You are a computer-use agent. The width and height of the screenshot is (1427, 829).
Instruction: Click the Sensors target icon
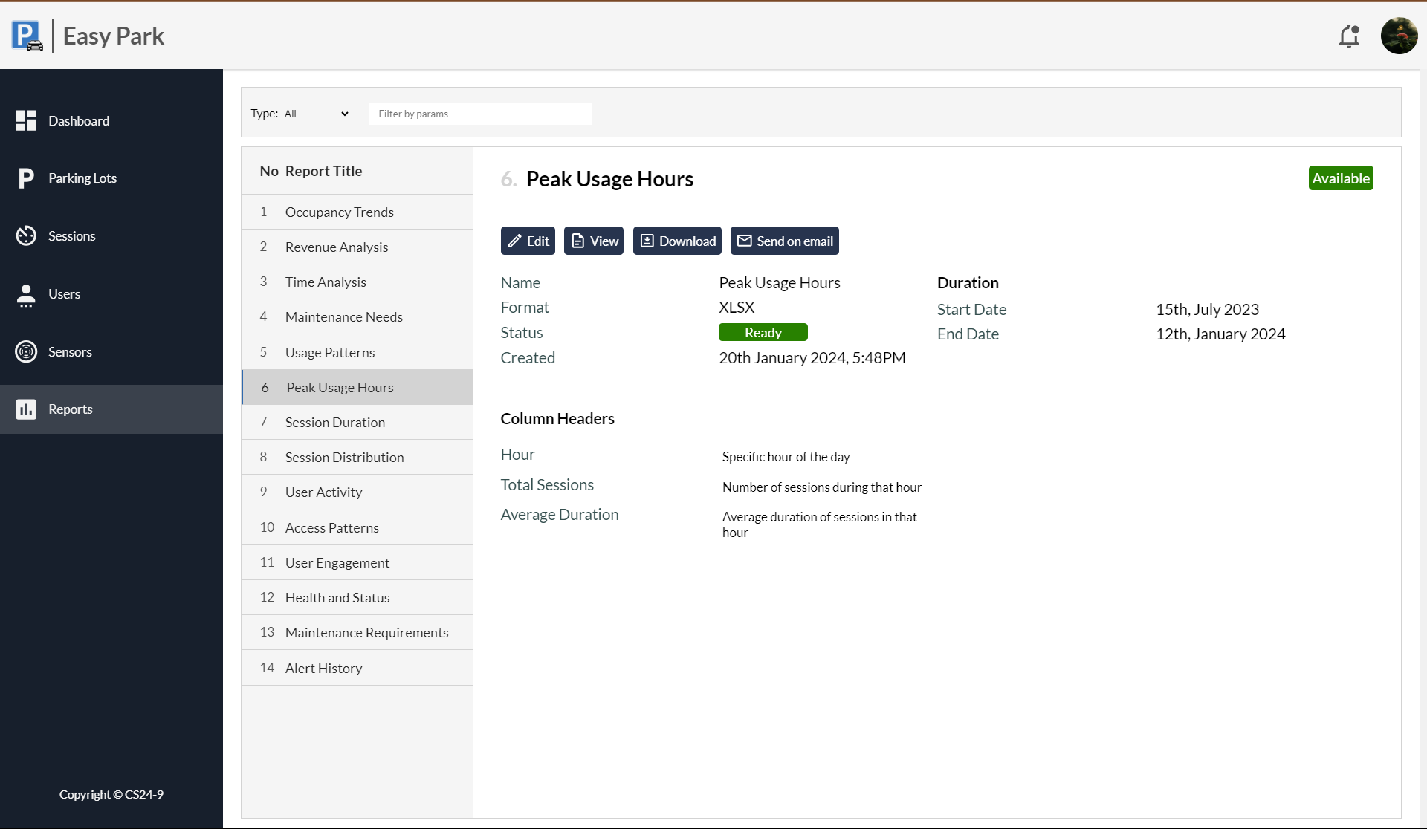26,351
